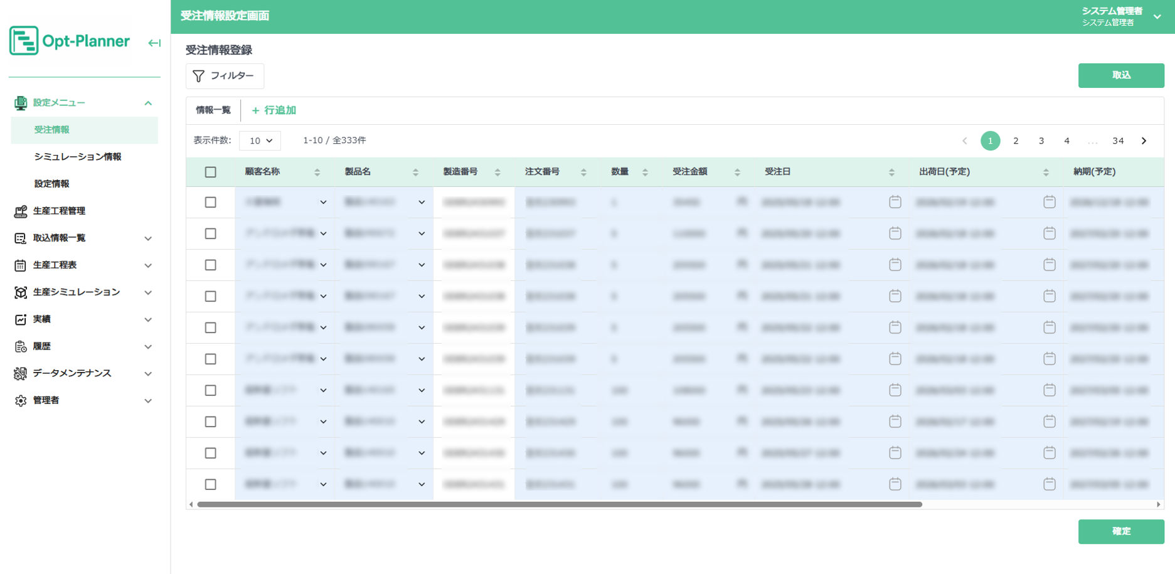The image size is (1175, 574).
Task: Click the 生産工程管理 sidebar icon
Action: click(21, 211)
